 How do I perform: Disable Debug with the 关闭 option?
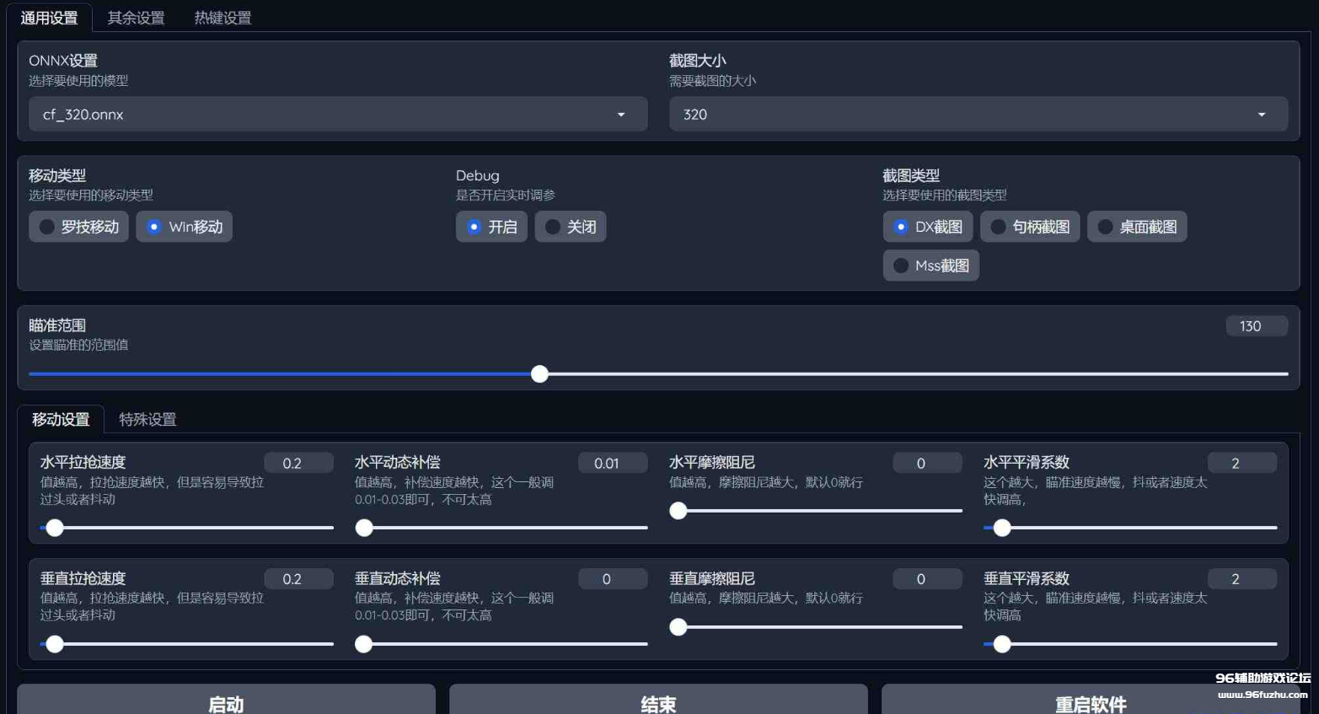pos(570,227)
